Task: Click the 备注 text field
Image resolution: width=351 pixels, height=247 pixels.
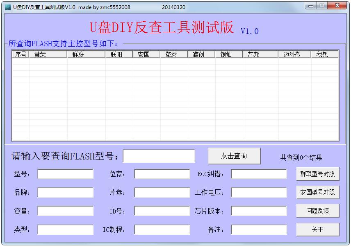Action: tap(259, 230)
